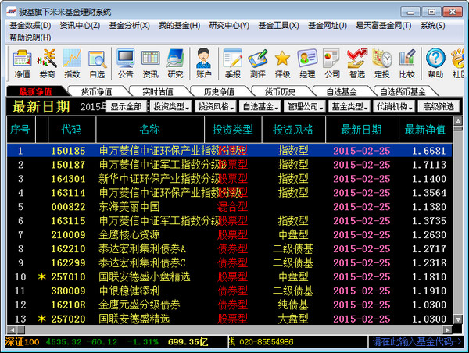Click the horizontal scrollbar right arrow
This screenshot has width=469, height=353.
447,330
